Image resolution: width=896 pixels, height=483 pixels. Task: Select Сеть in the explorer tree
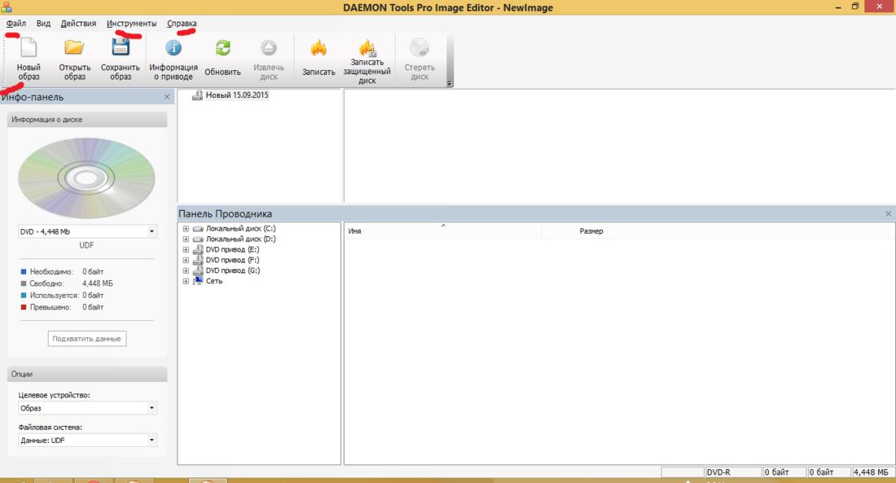[x=213, y=281]
